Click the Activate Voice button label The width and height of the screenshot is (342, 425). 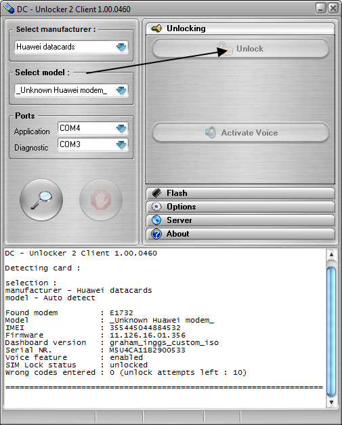click(x=249, y=133)
